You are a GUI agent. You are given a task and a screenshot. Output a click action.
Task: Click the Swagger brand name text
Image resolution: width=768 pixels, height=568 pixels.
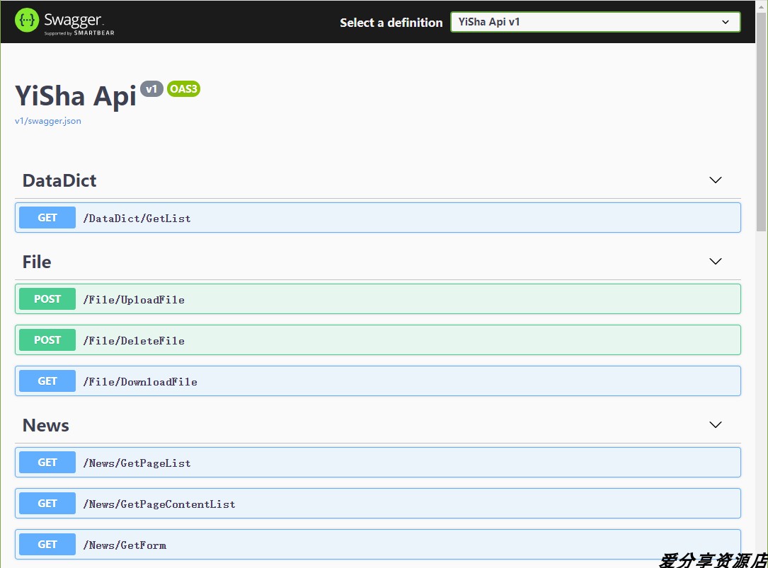(x=73, y=20)
